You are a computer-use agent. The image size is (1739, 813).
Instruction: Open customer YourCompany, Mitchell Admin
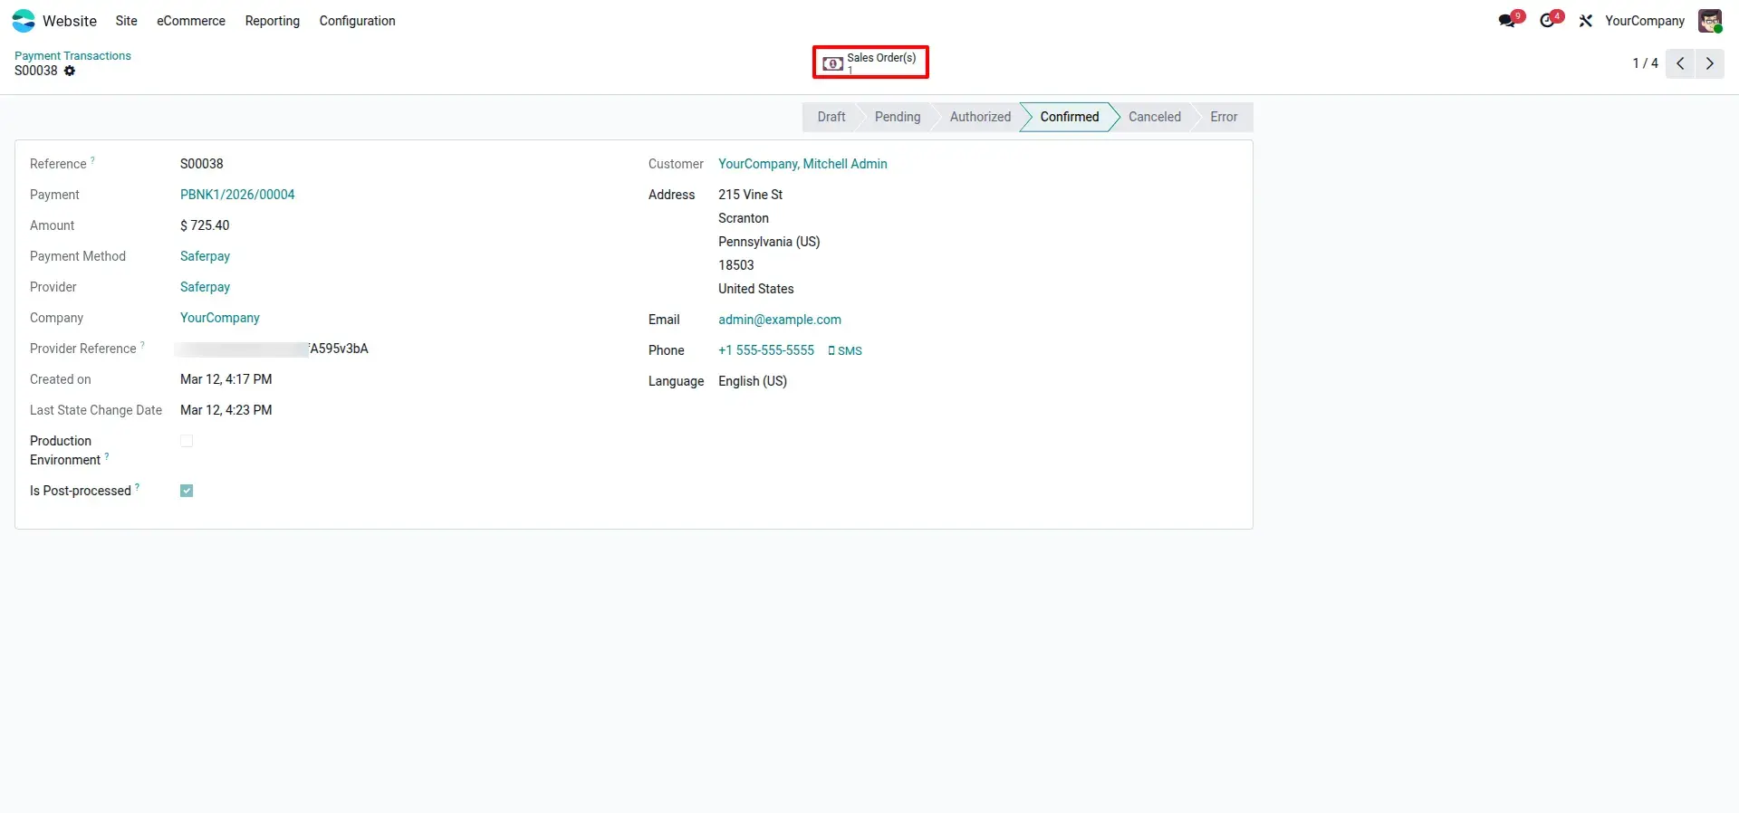tap(802, 164)
